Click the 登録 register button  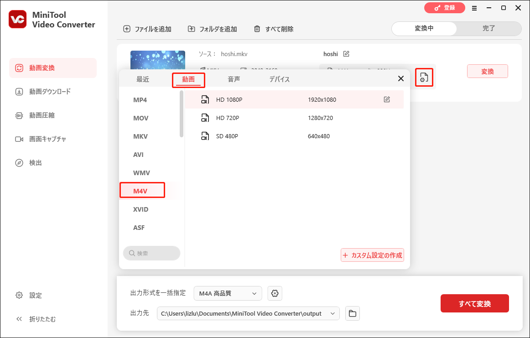(445, 8)
